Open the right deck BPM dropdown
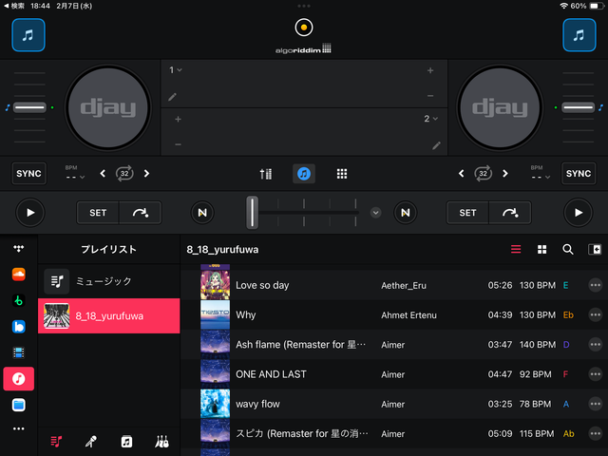This screenshot has height=456, width=608. point(541,173)
